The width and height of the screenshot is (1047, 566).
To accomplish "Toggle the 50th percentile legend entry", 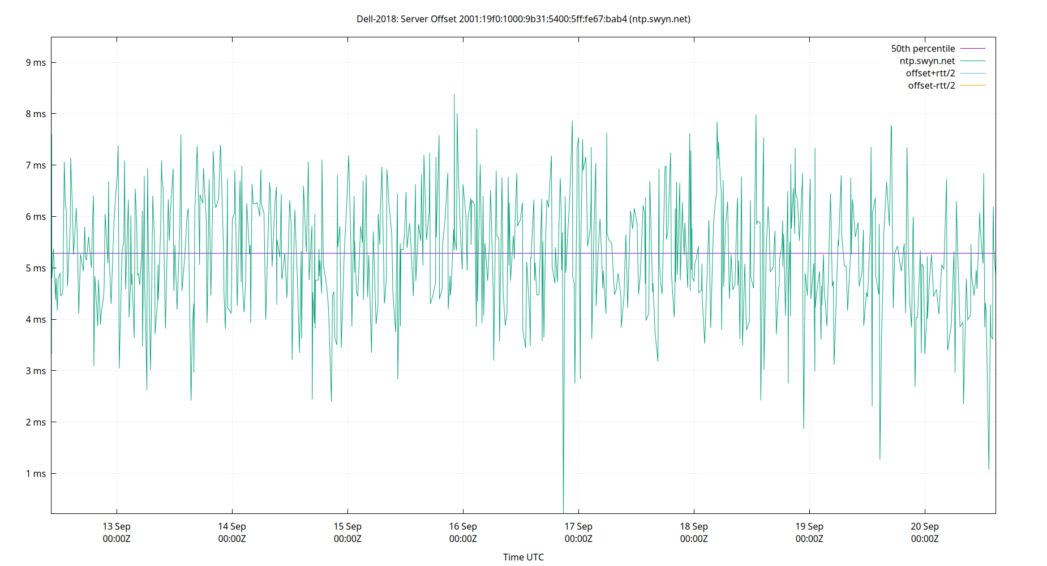I will pos(923,48).
